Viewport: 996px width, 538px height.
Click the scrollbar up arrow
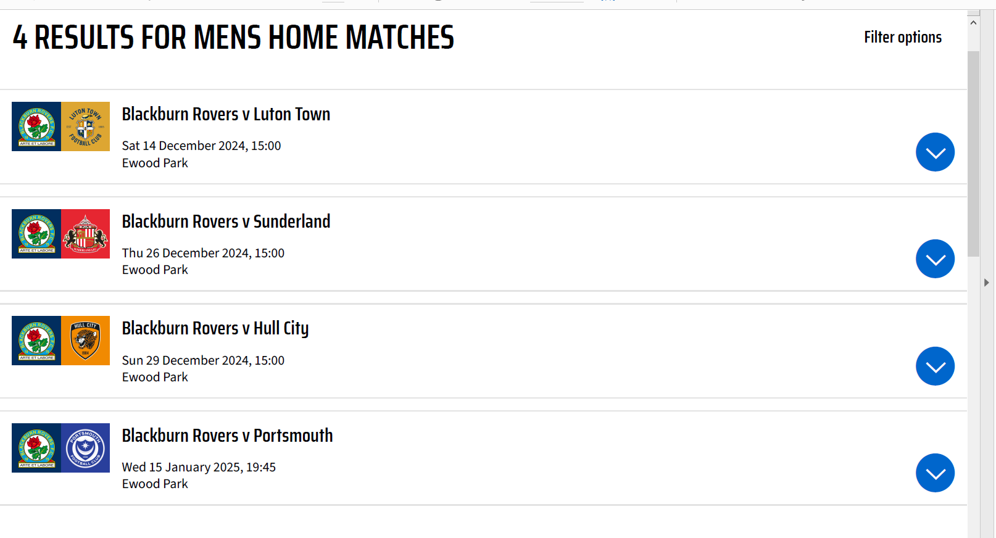(973, 23)
